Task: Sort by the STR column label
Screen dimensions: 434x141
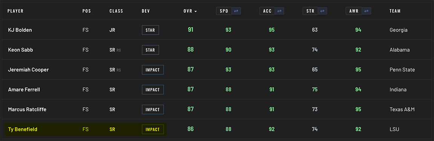Action: [x=310, y=11]
